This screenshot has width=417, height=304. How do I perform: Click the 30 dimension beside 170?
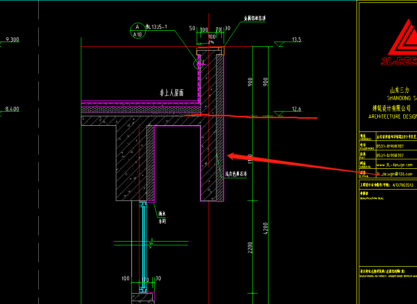pos(158,278)
